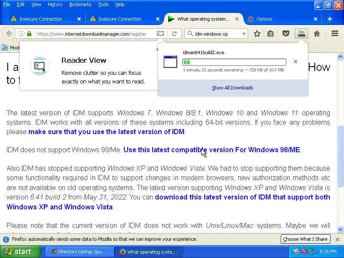Viewport: 344px width, 258px height.
Task: Click the info icon in the notification bar
Action: tap(6, 239)
